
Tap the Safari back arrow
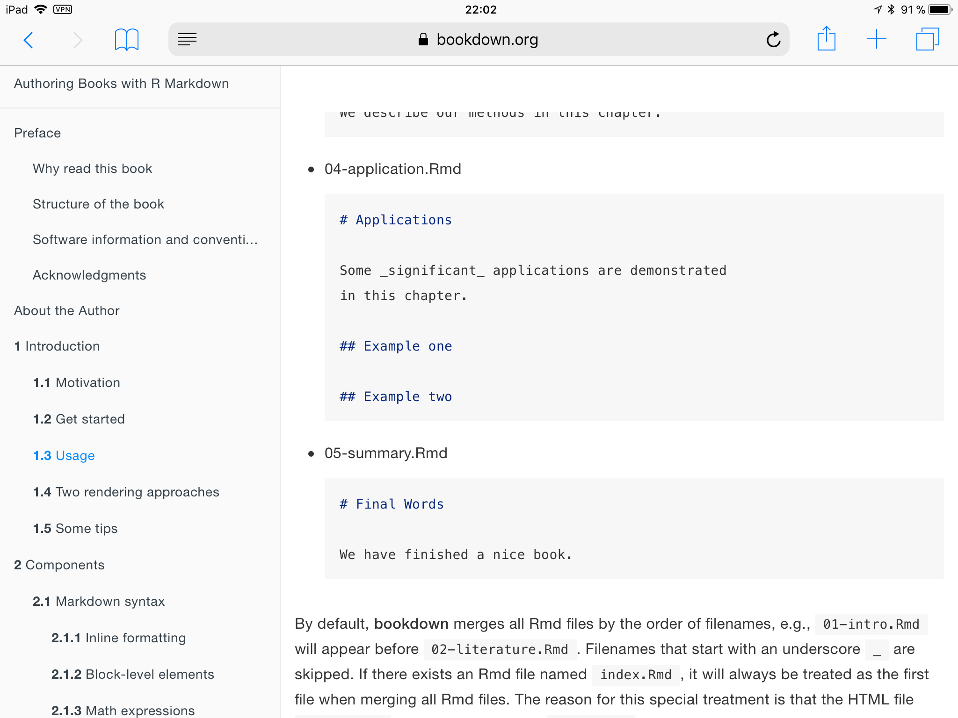29,40
